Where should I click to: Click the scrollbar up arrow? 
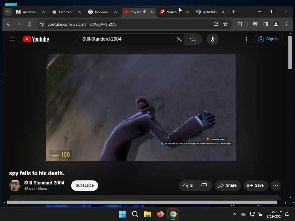tap(290, 34)
